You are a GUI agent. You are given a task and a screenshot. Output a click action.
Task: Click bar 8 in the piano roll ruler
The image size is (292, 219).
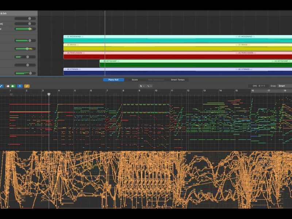[x=123, y=91]
